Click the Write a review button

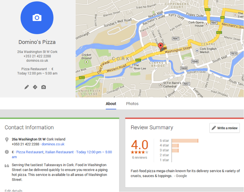(x=225, y=128)
